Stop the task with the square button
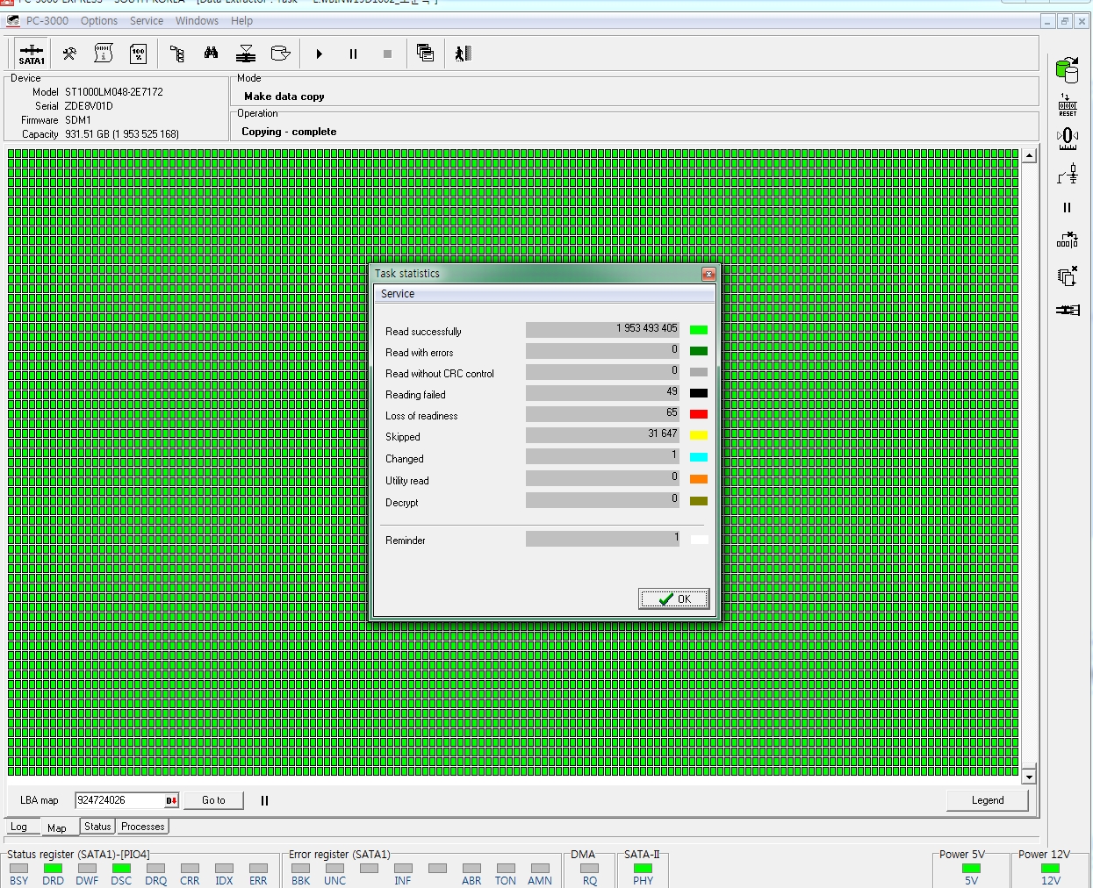This screenshot has height=888, width=1093. 387,54
